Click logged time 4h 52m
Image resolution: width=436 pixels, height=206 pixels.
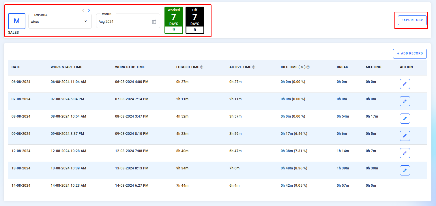(x=182, y=116)
